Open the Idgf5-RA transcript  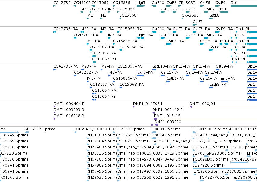coord(145,35)
